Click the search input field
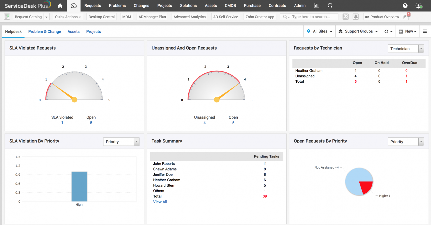 click(312, 17)
